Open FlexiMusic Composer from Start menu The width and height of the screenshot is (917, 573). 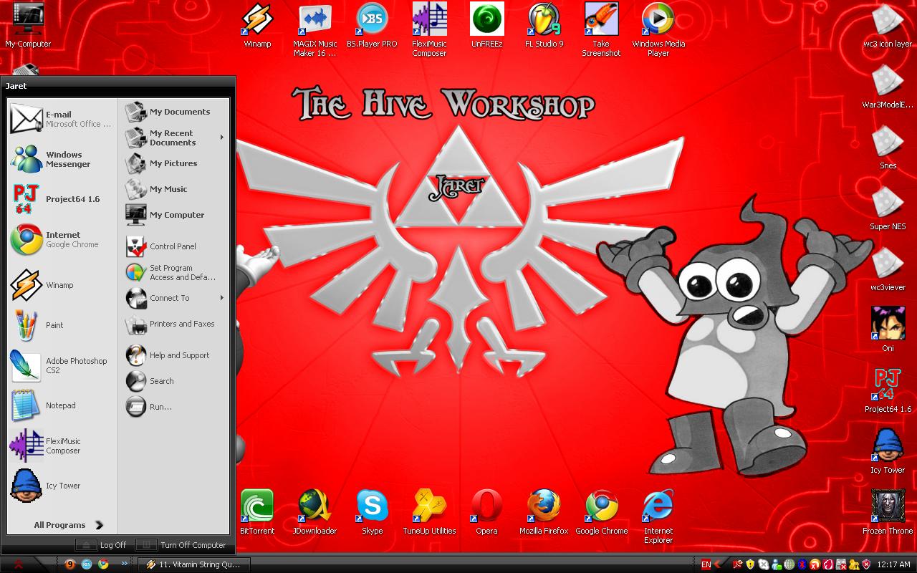pyautogui.click(x=62, y=446)
